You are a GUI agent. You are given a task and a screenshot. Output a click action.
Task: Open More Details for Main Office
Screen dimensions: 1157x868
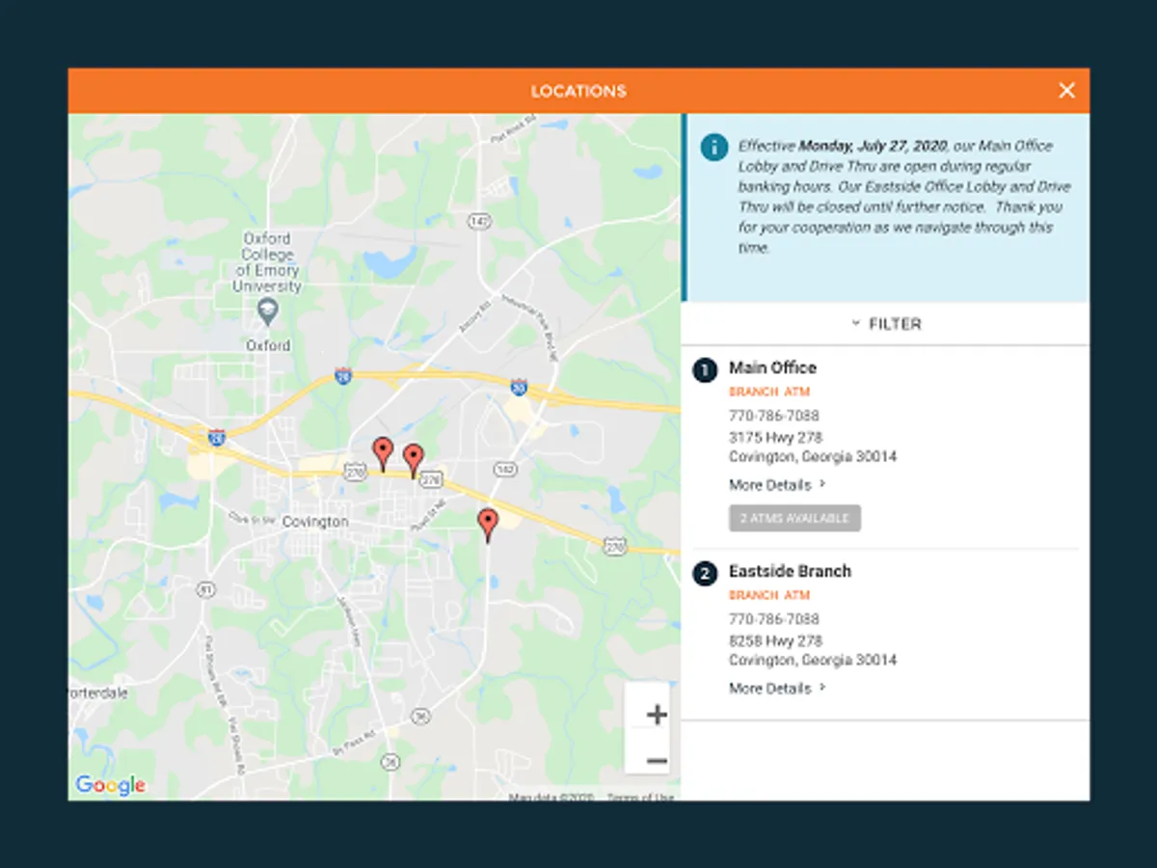[771, 485]
